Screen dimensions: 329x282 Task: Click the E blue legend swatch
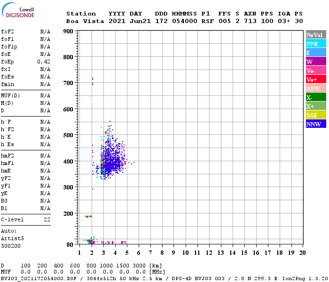pos(316,53)
